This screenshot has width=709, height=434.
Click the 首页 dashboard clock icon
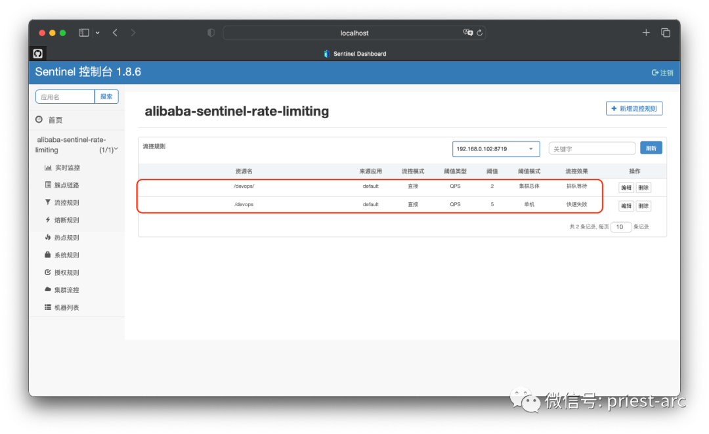[x=39, y=119]
